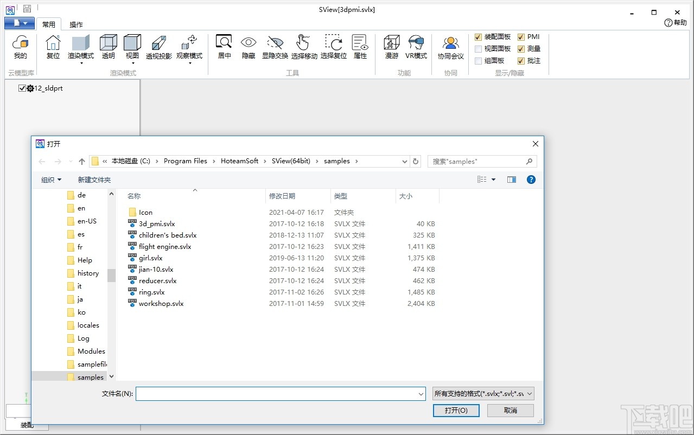This screenshot has height=435, width=694.
Task: Select the 常用 ribbon tab
Action: 49,24
